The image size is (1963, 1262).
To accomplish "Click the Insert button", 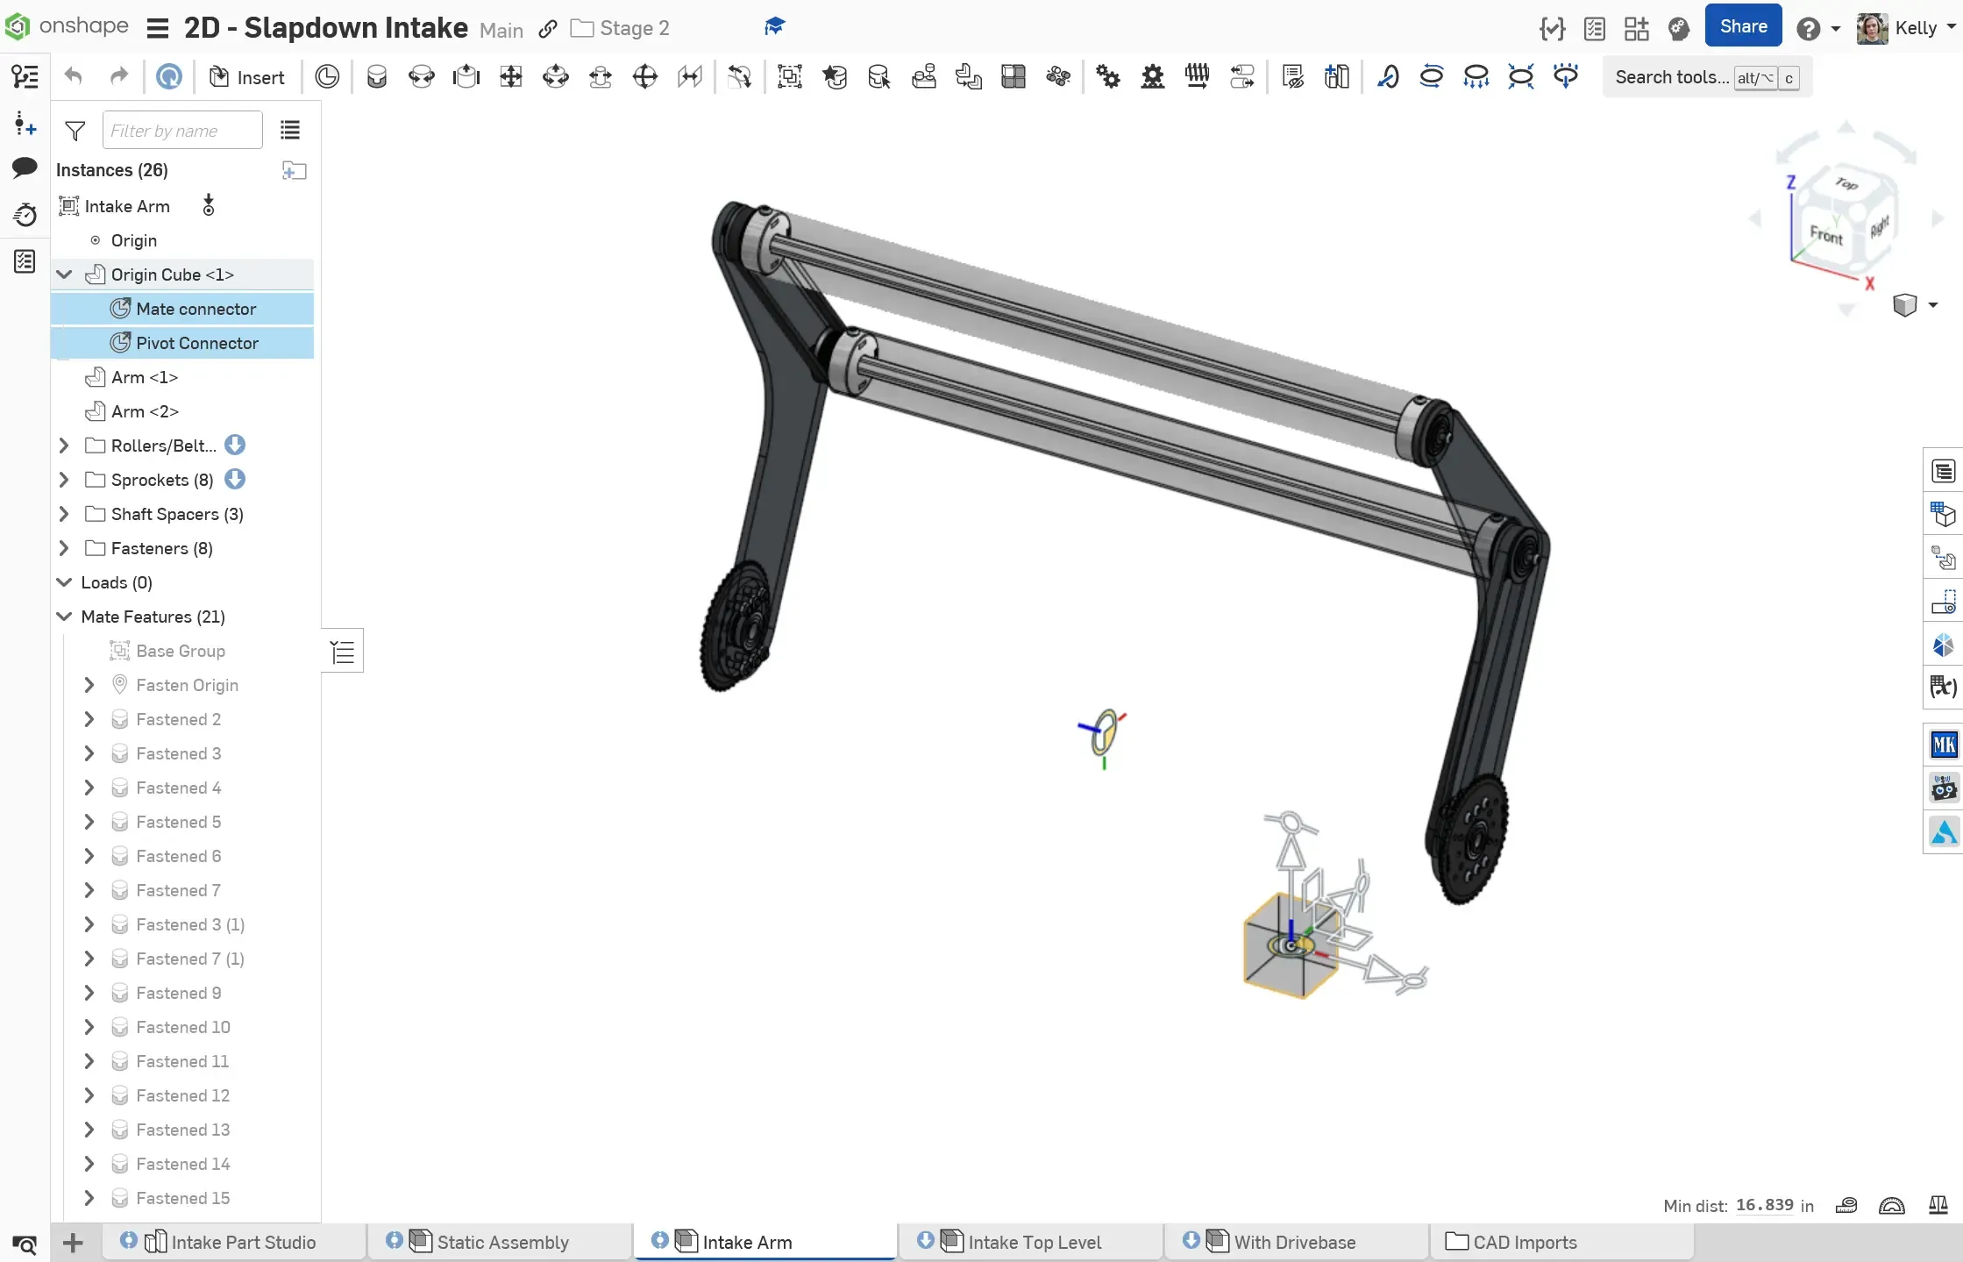I will 247,77.
